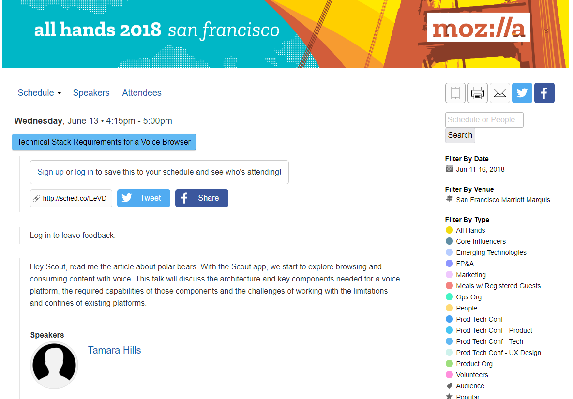The width and height of the screenshot is (573, 399).
Task: Filter by Emerging Technologies type
Action: [491, 252]
